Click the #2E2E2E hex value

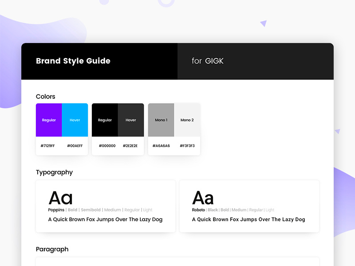point(131,145)
